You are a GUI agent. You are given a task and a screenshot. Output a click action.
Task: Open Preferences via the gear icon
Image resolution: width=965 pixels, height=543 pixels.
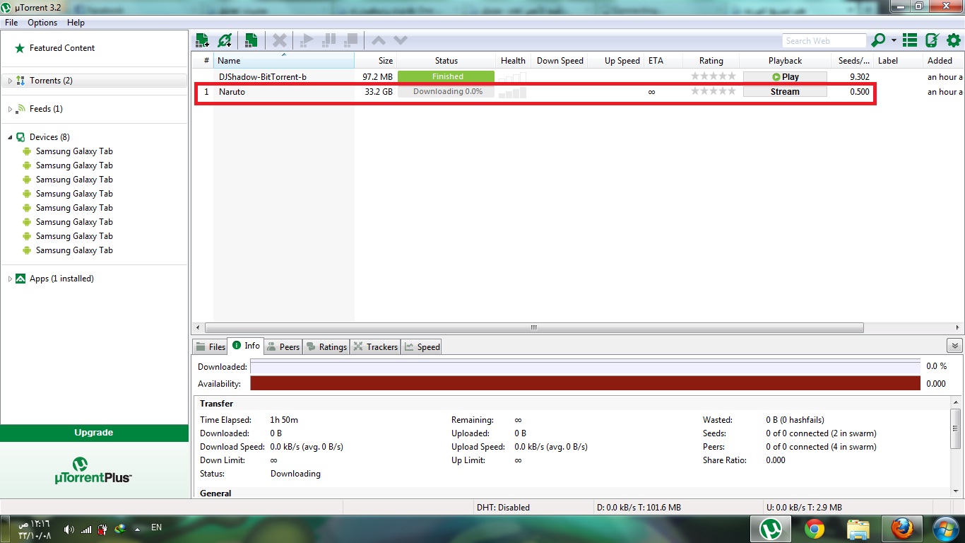[954, 40]
